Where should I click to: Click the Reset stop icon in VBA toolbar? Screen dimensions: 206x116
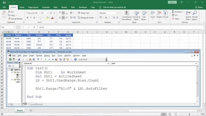coord(53,59)
